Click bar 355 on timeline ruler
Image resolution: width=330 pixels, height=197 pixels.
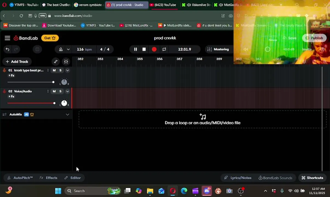[x=140, y=59]
